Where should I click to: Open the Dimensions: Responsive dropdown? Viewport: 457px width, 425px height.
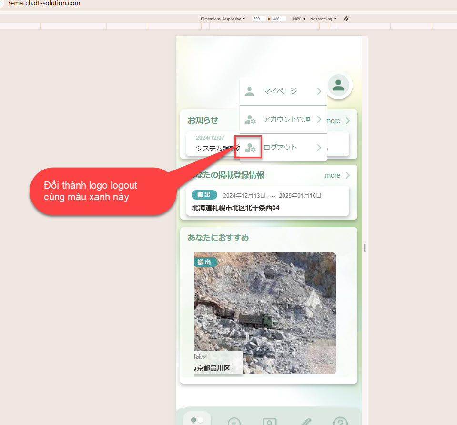pyautogui.click(x=223, y=19)
